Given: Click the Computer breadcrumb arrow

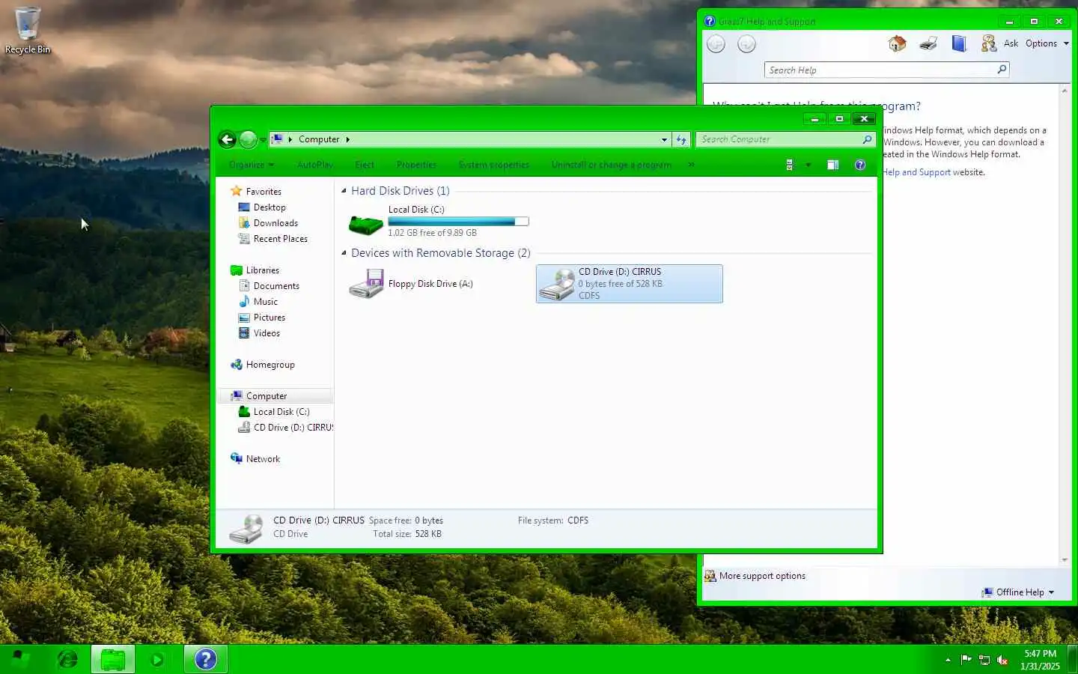Looking at the screenshot, I should click(347, 139).
